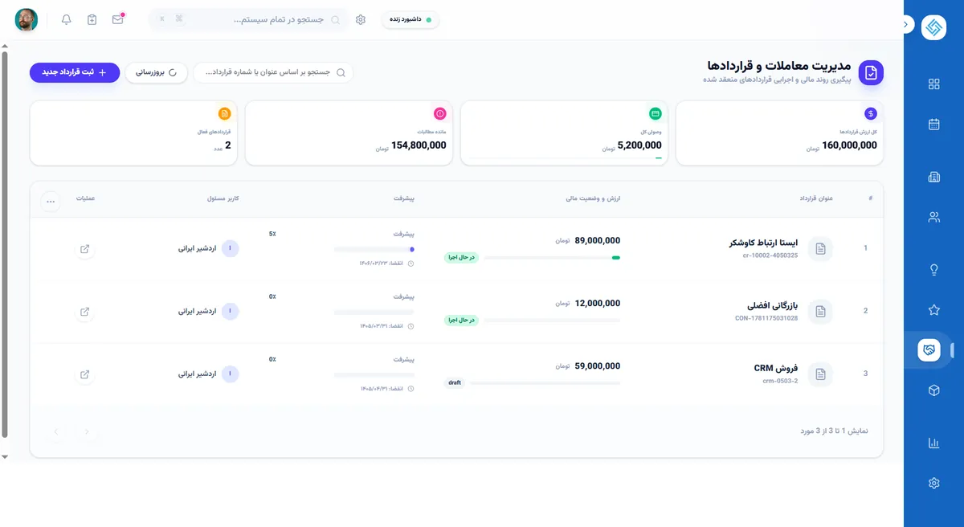Open the bar chart reports icon in sidebar
This screenshot has width=964, height=527.
pyautogui.click(x=933, y=443)
